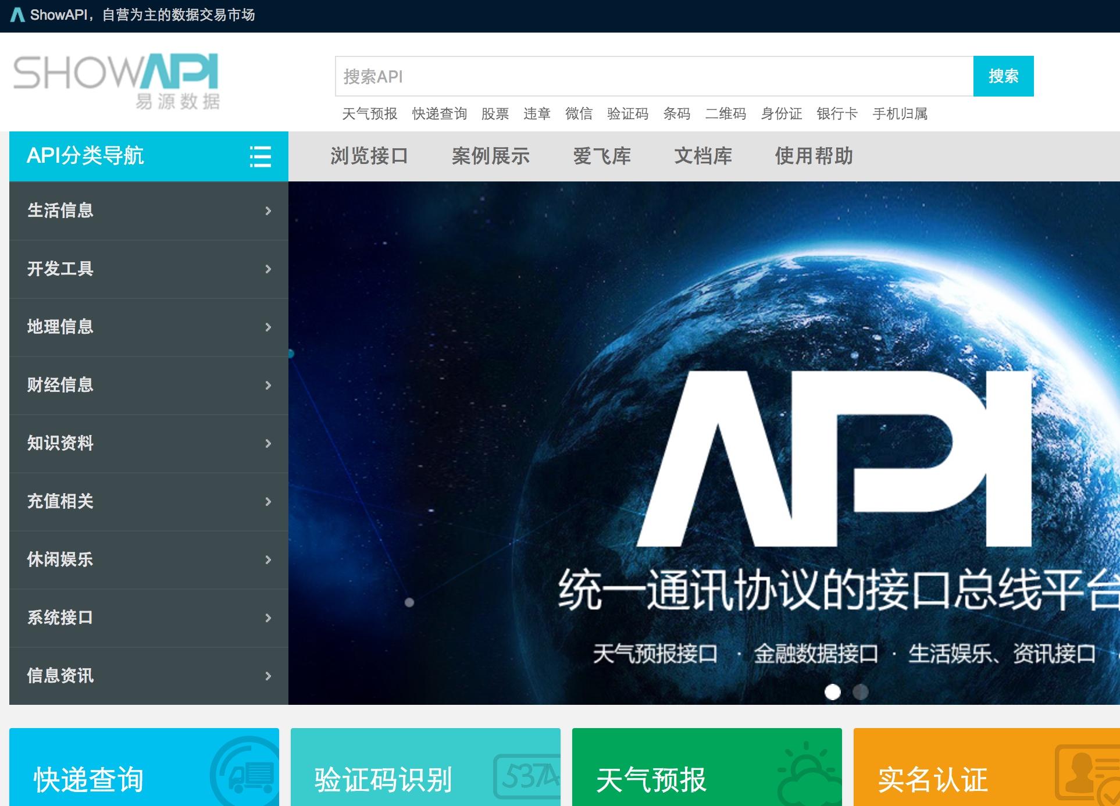
Task: Expand the 地理信息 category arrow
Action: click(x=268, y=327)
